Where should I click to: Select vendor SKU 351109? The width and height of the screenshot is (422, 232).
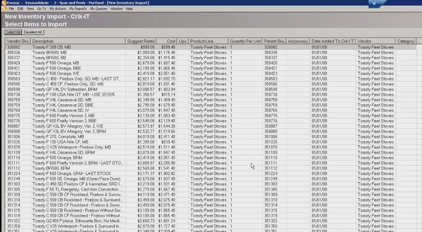[14, 152]
